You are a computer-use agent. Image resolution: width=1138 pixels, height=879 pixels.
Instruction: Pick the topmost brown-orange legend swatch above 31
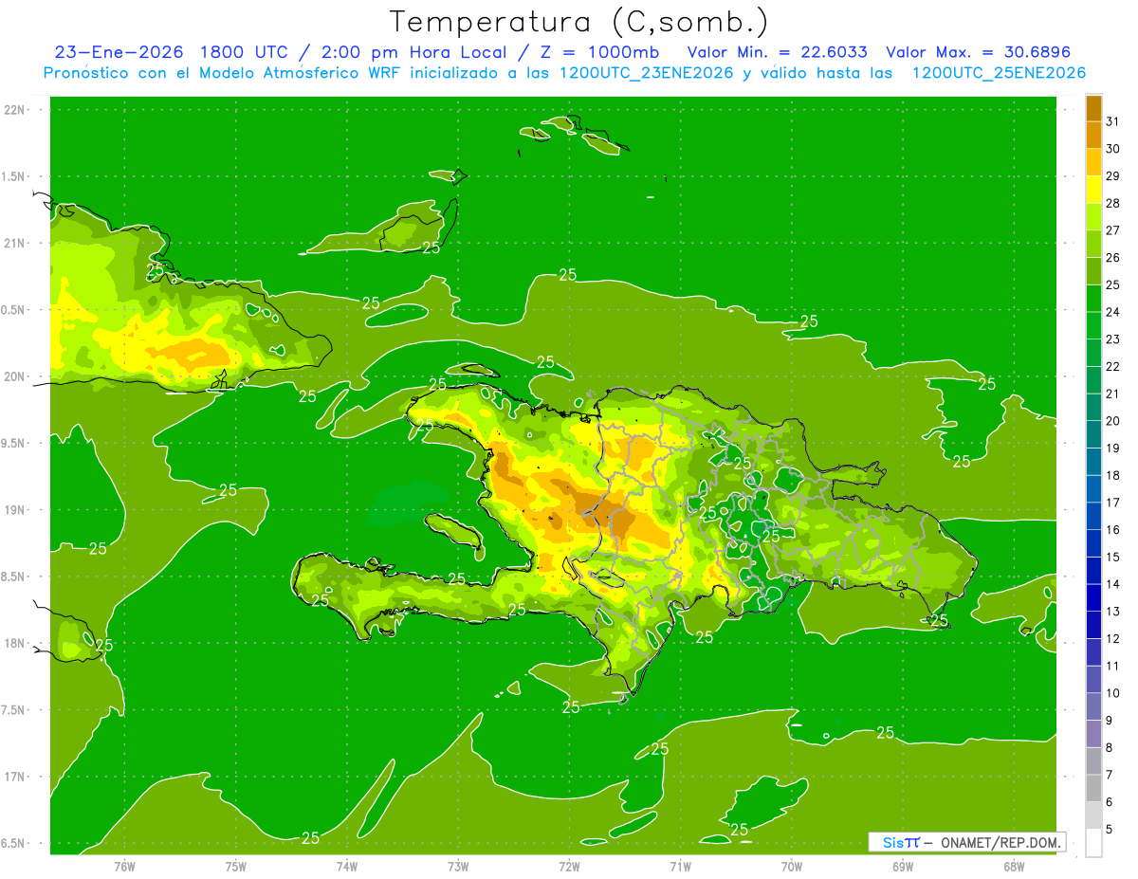pos(1093,108)
